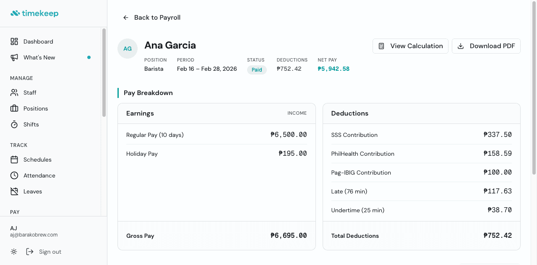Click Back to Payroll
Image resolution: width=537 pixels, height=265 pixels.
point(151,17)
